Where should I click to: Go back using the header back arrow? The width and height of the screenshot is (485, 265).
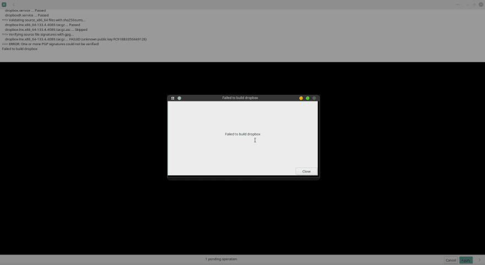[14, 4]
